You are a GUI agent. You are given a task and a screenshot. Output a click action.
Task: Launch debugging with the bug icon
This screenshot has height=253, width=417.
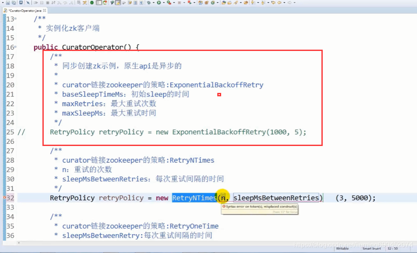pos(148,3)
